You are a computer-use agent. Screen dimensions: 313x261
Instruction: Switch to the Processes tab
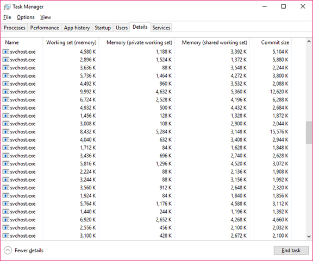[14, 28]
